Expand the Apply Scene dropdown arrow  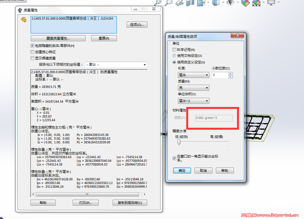(x=264, y=2)
